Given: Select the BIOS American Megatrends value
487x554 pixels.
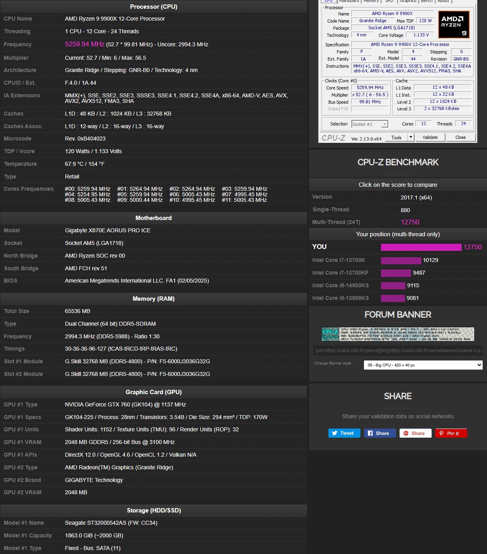Looking at the screenshot, I should (137, 281).
